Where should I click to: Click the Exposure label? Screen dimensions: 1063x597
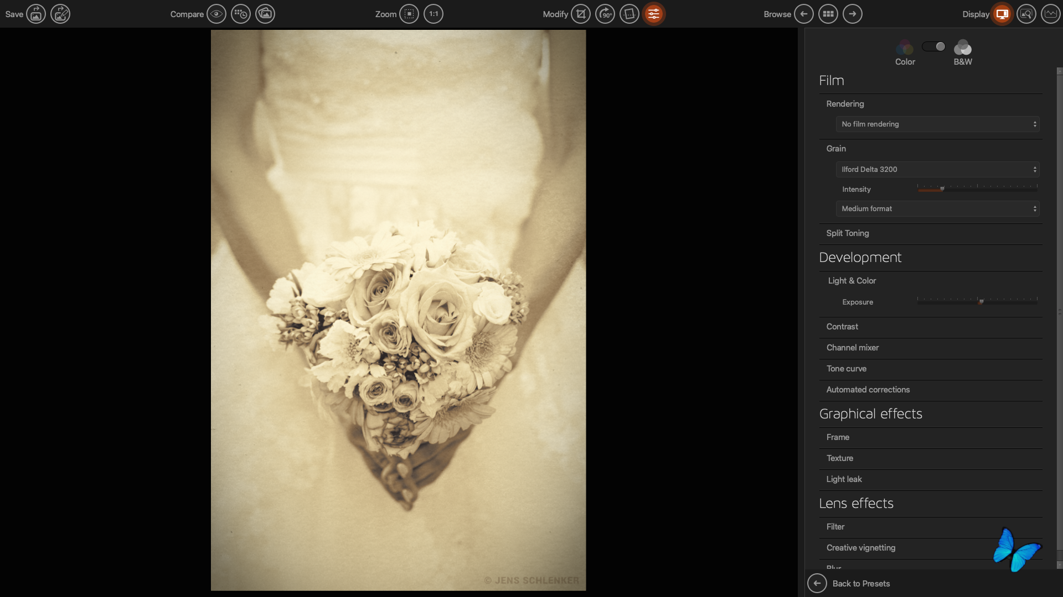(x=858, y=302)
